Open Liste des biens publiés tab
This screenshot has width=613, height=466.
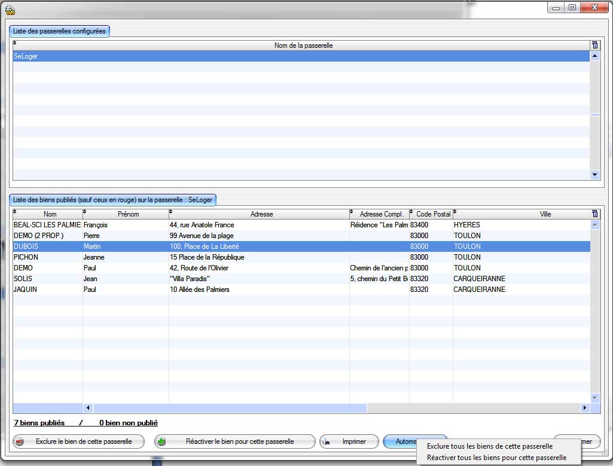(112, 200)
